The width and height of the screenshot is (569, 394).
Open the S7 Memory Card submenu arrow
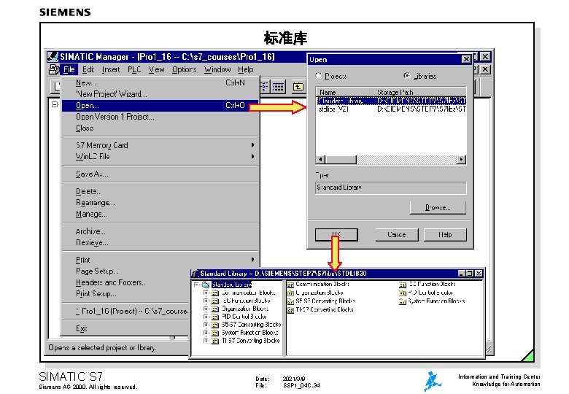coord(252,145)
